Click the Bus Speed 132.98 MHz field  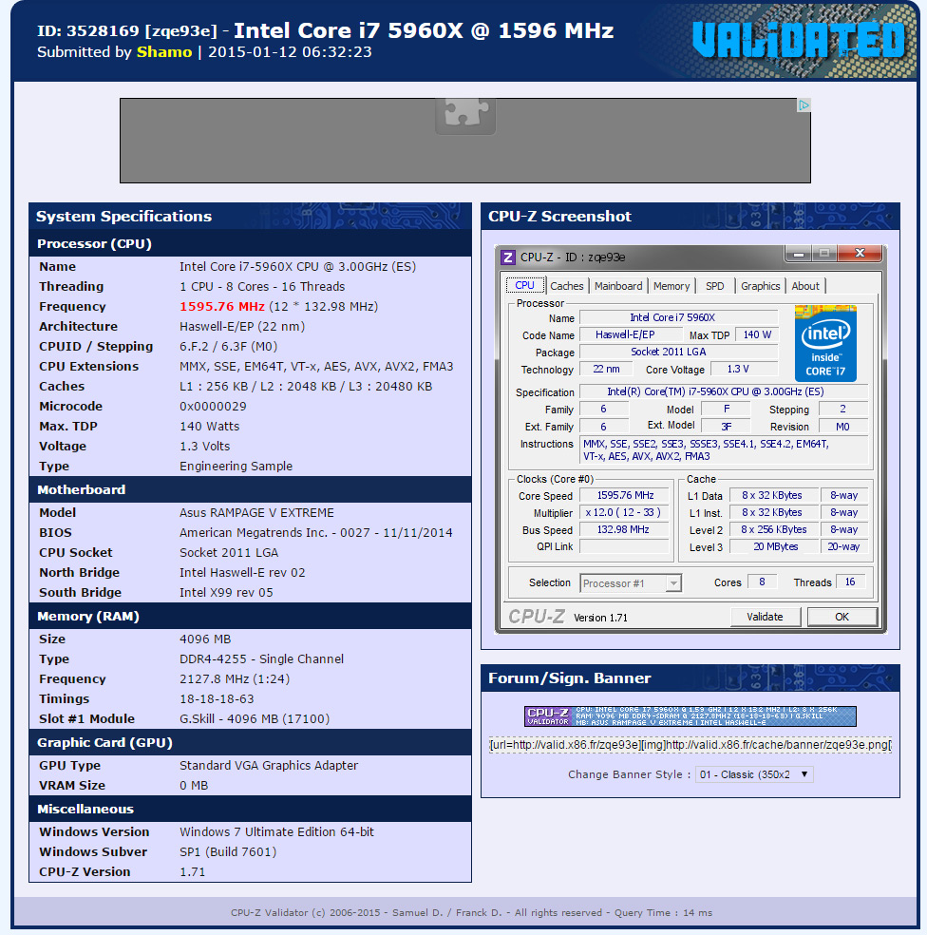625,529
